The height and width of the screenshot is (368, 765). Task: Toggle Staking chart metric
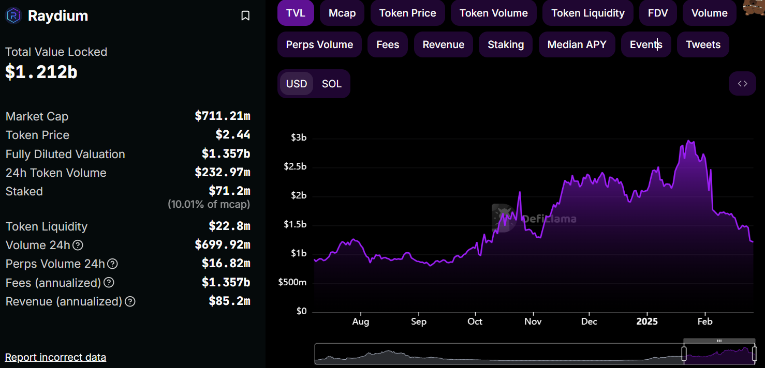506,45
